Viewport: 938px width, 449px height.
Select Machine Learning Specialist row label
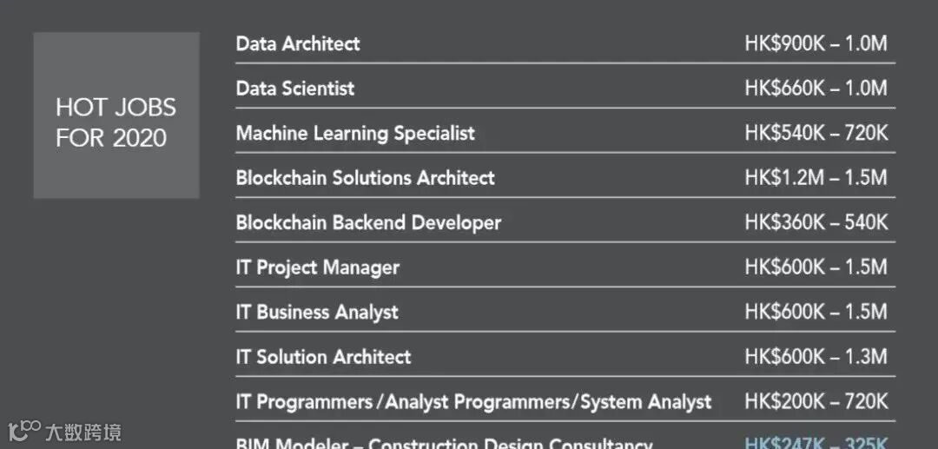coord(355,134)
